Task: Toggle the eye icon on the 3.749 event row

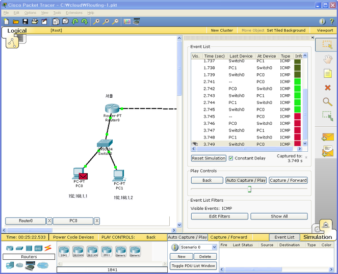Action: tap(195, 144)
